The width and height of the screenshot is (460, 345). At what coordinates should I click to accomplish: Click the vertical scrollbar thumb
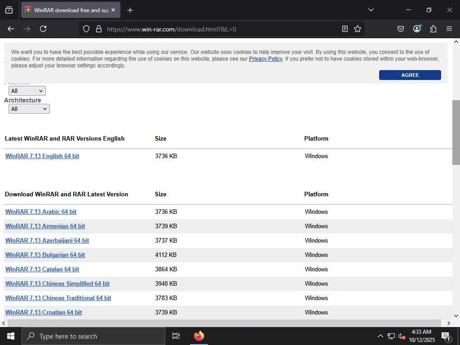456,133
